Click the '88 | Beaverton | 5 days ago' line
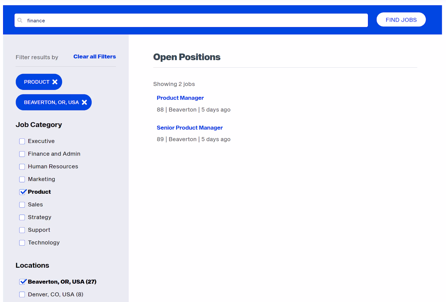 coord(193,110)
